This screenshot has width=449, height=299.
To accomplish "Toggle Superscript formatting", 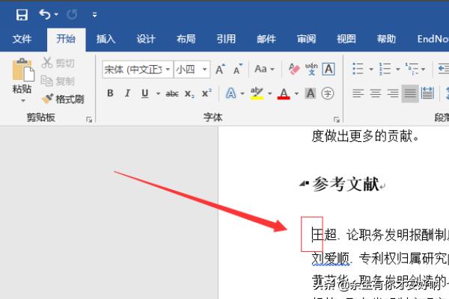I will click(x=207, y=93).
